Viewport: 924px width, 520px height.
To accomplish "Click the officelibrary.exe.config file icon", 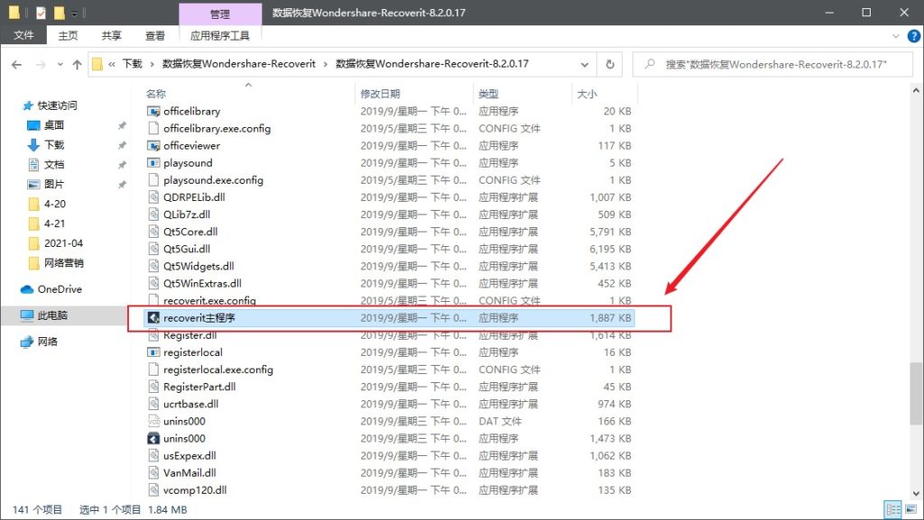I will [x=153, y=128].
